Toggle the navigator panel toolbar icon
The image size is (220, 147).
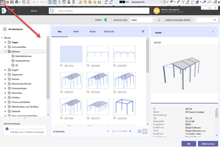(50, 2)
